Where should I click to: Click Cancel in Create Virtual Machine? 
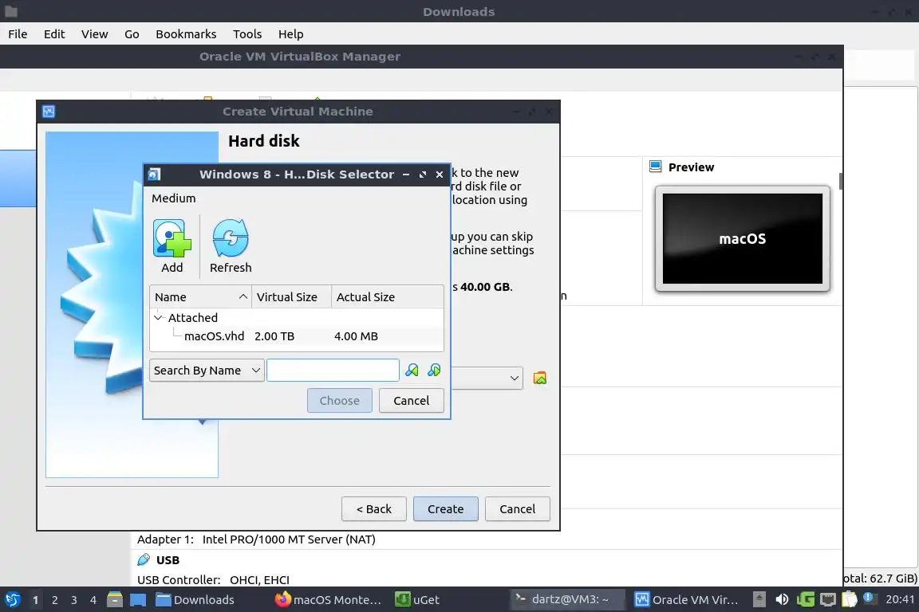517,509
